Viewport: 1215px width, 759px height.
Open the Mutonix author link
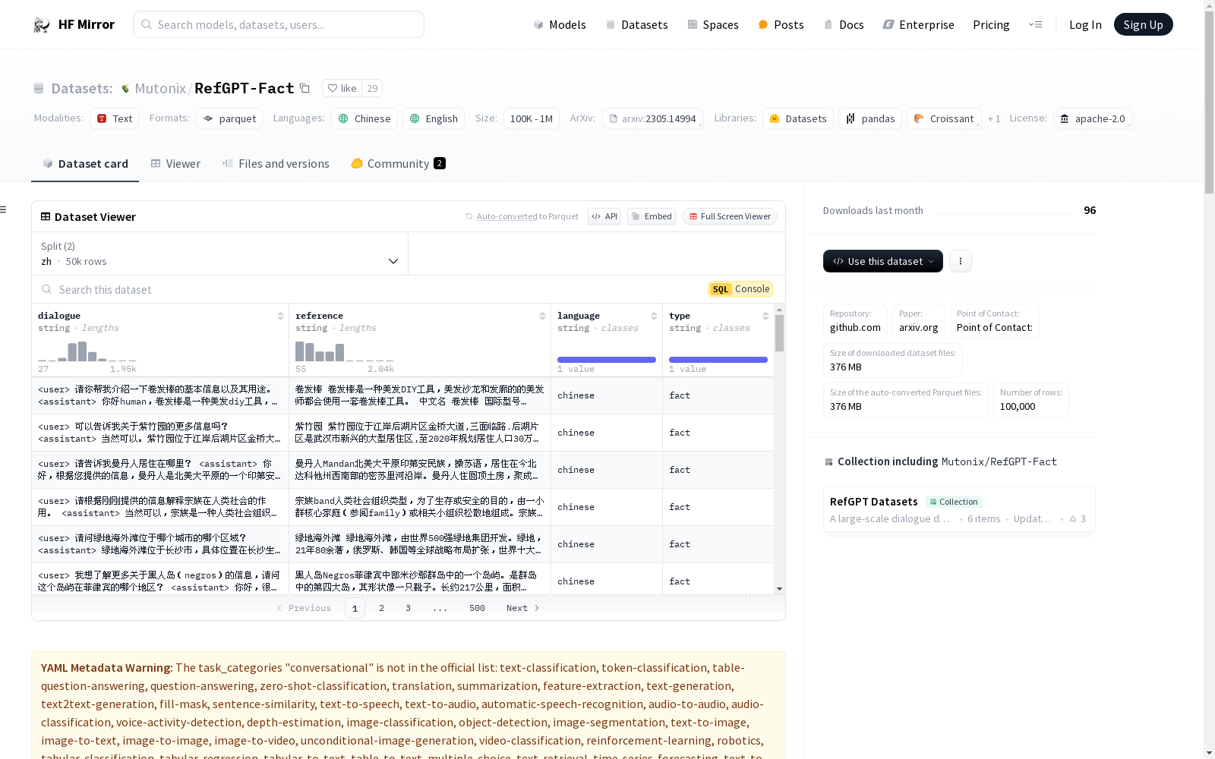point(160,88)
